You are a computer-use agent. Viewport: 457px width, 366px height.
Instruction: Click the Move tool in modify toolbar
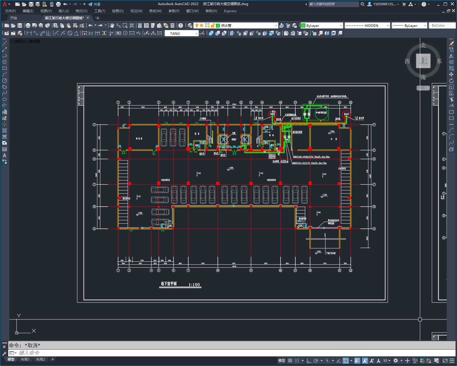pyautogui.click(x=451, y=74)
